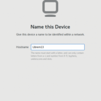Click the Hostname label
This screenshot has height=101, width=101.
(x=22, y=47)
